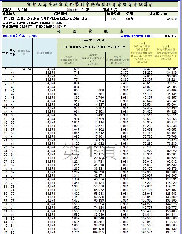Click the value 3,764
Viewport: 182px width, 234px height.
pyautogui.click(x=100, y=101)
